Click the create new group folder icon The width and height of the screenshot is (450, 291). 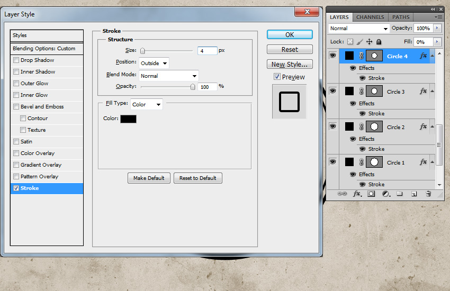point(400,194)
